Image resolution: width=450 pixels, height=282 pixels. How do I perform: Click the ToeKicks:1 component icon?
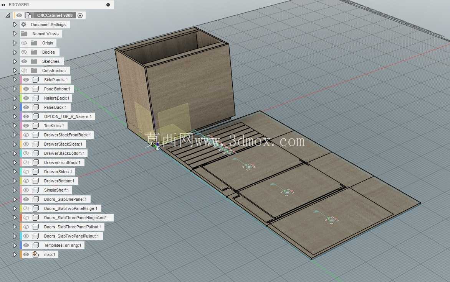point(36,126)
